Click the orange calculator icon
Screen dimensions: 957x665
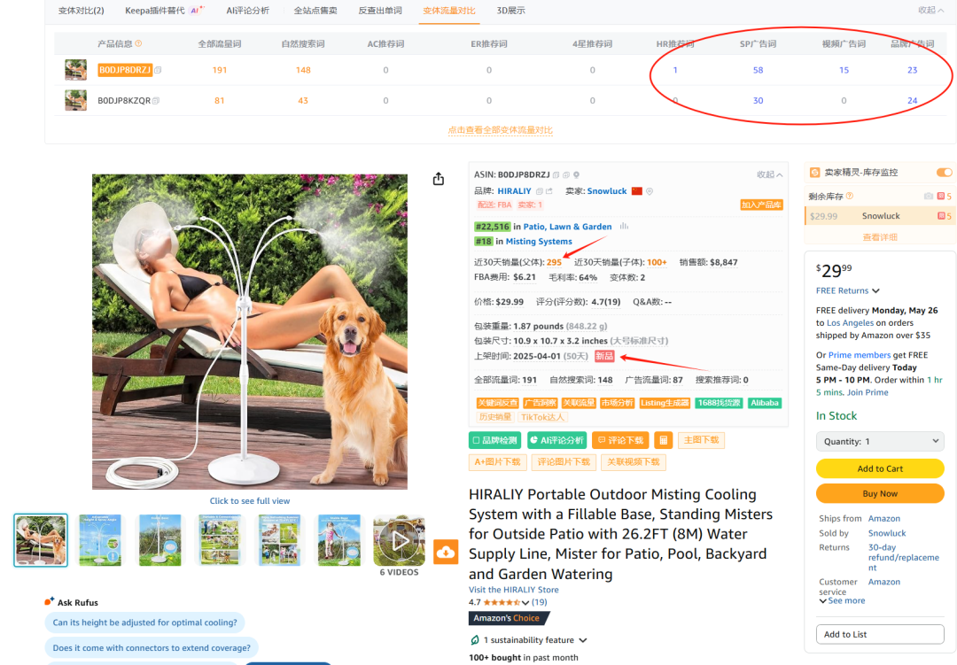coord(664,439)
